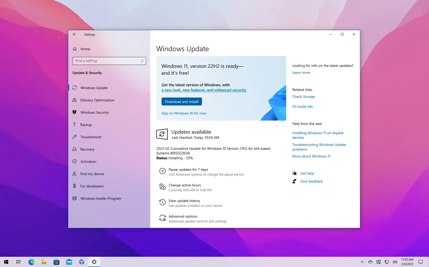This screenshot has height=267, width=429.
Task: Click Stay on Windows 10 for now
Action: 184,113
